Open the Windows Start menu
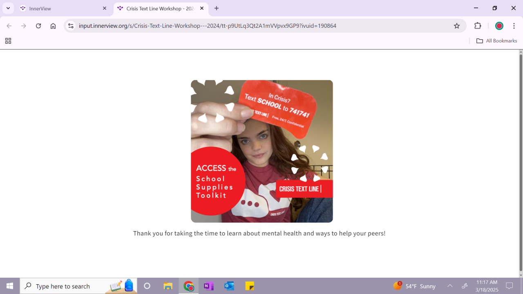Image resolution: width=523 pixels, height=294 pixels. pos(10,286)
